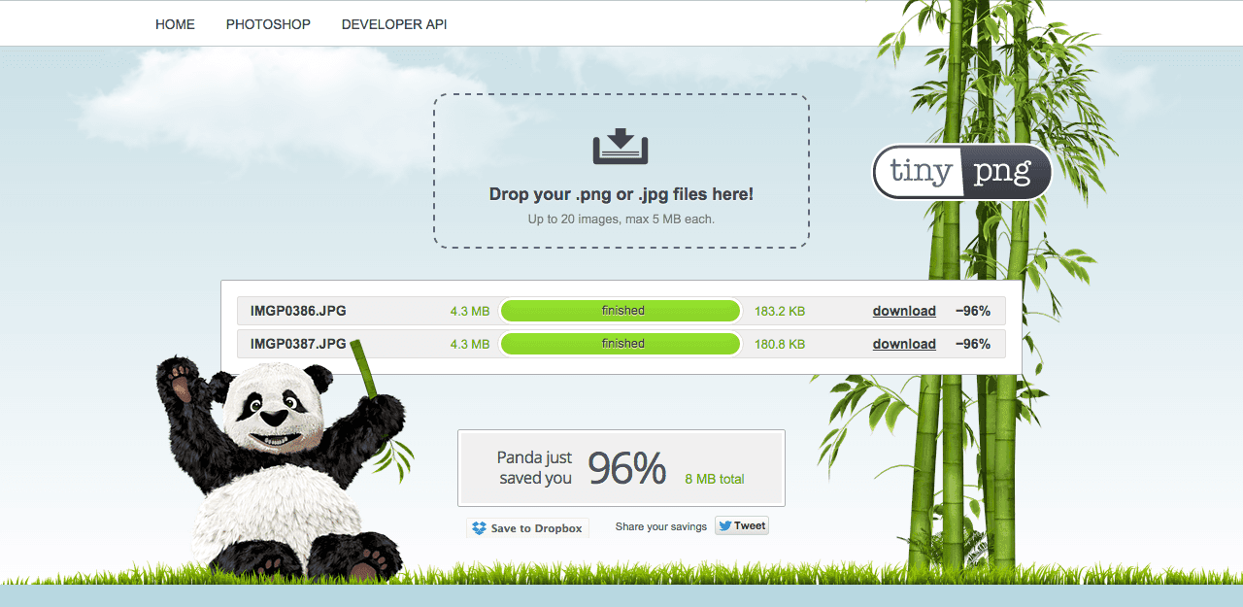Click the 183.2 KB compressed size
The height and width of the screenshot is (607, 1243).
780,312
